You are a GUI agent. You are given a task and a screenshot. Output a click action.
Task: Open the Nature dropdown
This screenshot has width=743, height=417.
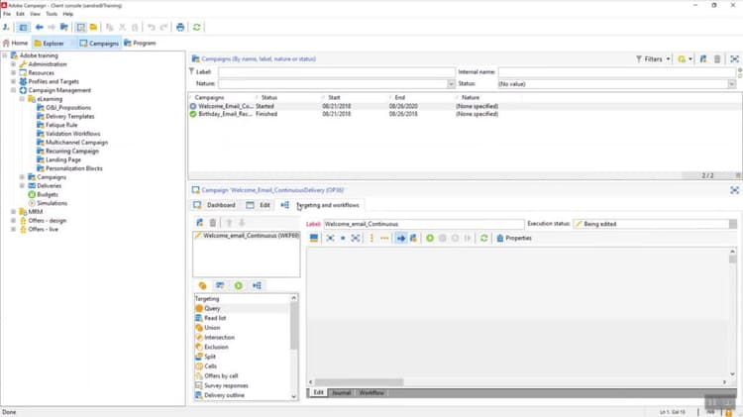[x=451, y=84]
